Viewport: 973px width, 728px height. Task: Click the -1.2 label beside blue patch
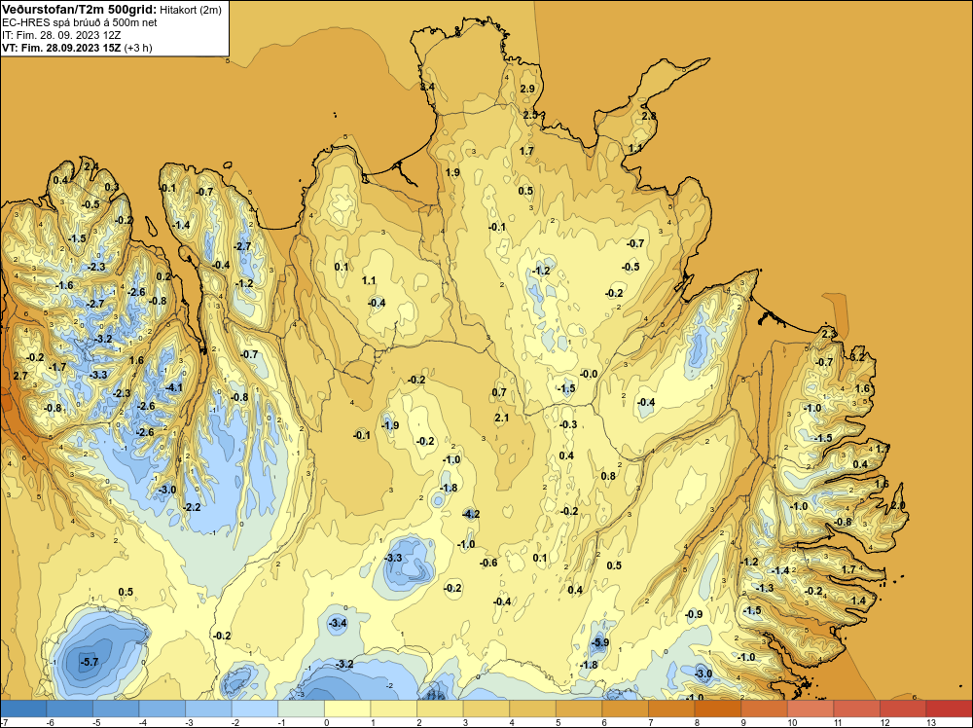click(541, 271)
